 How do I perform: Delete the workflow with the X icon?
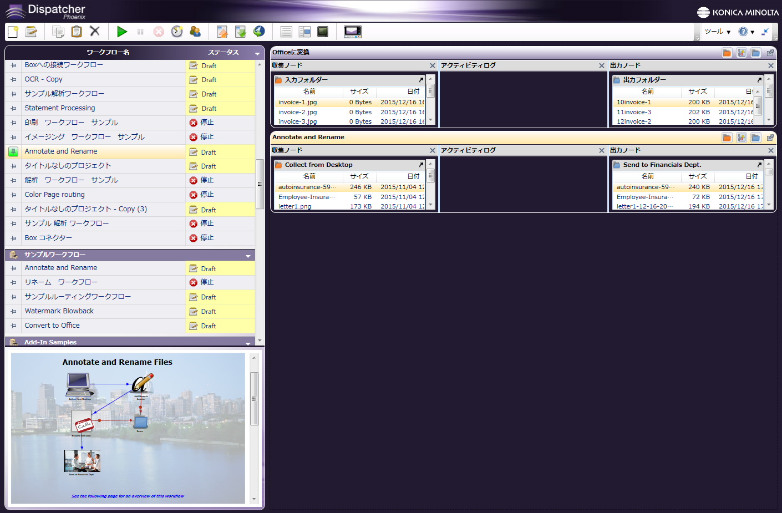(95, 32)
